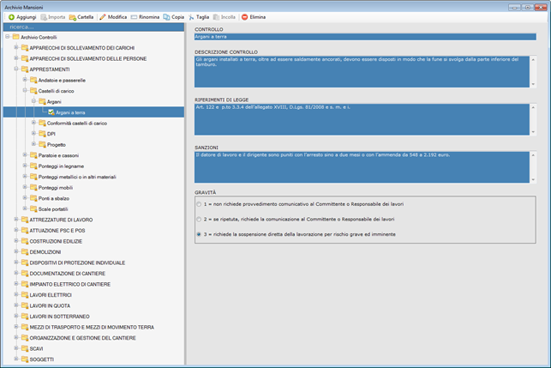Click the Copia toolbar icon
The width and height of the screenshot is (551, 368).
(165, 16)
